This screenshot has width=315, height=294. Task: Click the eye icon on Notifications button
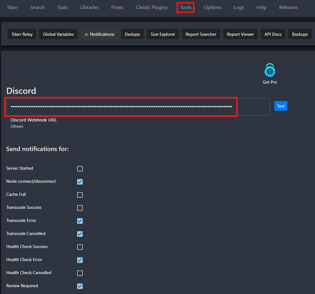tap(86, 34)
